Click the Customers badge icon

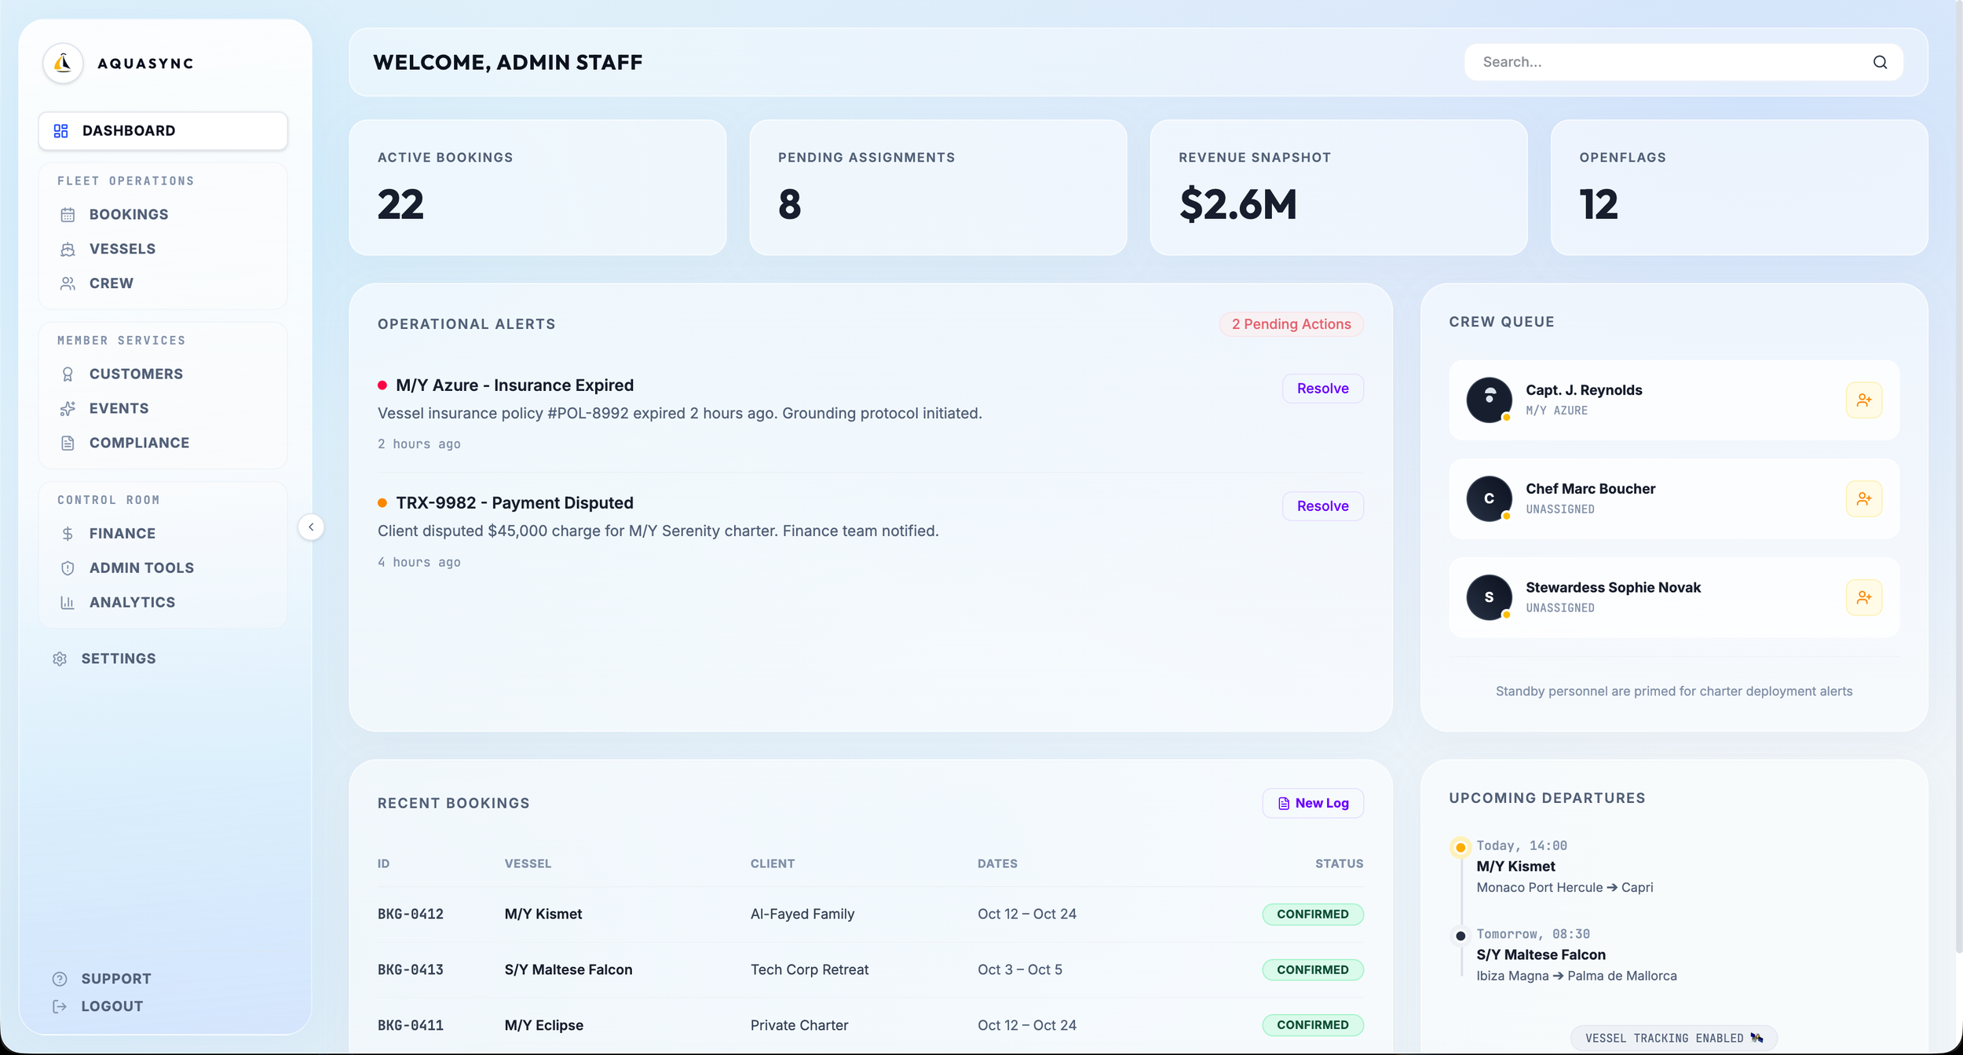click(68, 374)
